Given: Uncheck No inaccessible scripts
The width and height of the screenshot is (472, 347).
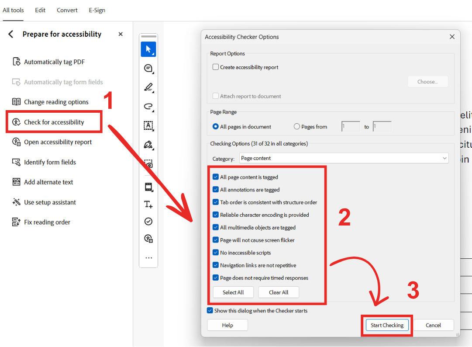Looking at the screenshot, I should click(x=216, y=253).
